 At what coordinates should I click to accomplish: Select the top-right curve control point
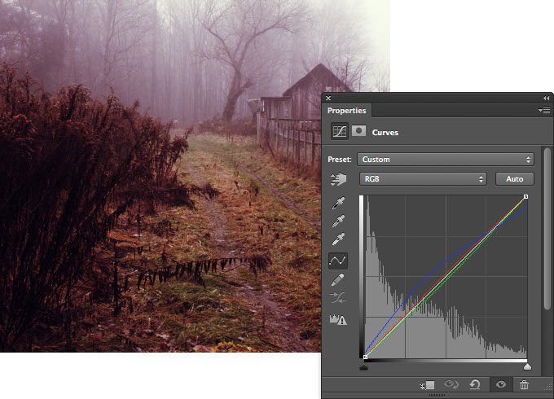point(525,197)
